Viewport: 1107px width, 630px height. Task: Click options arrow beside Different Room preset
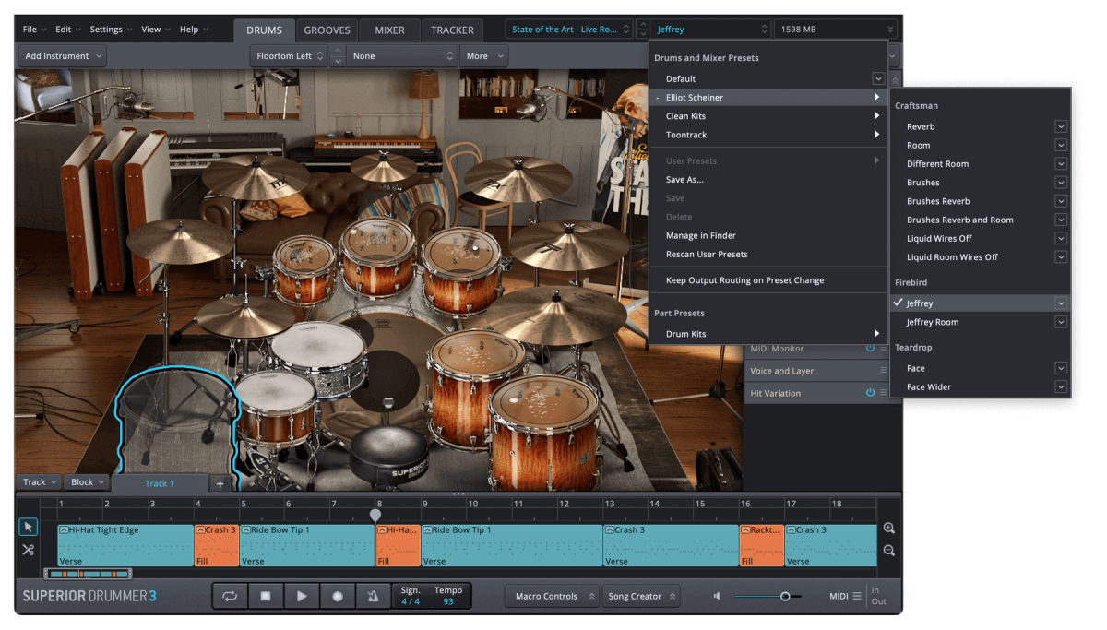pos(1061,164)
